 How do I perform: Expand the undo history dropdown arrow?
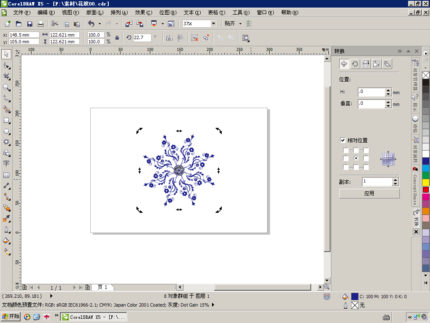pyautogui.click(x=100, y=24)
